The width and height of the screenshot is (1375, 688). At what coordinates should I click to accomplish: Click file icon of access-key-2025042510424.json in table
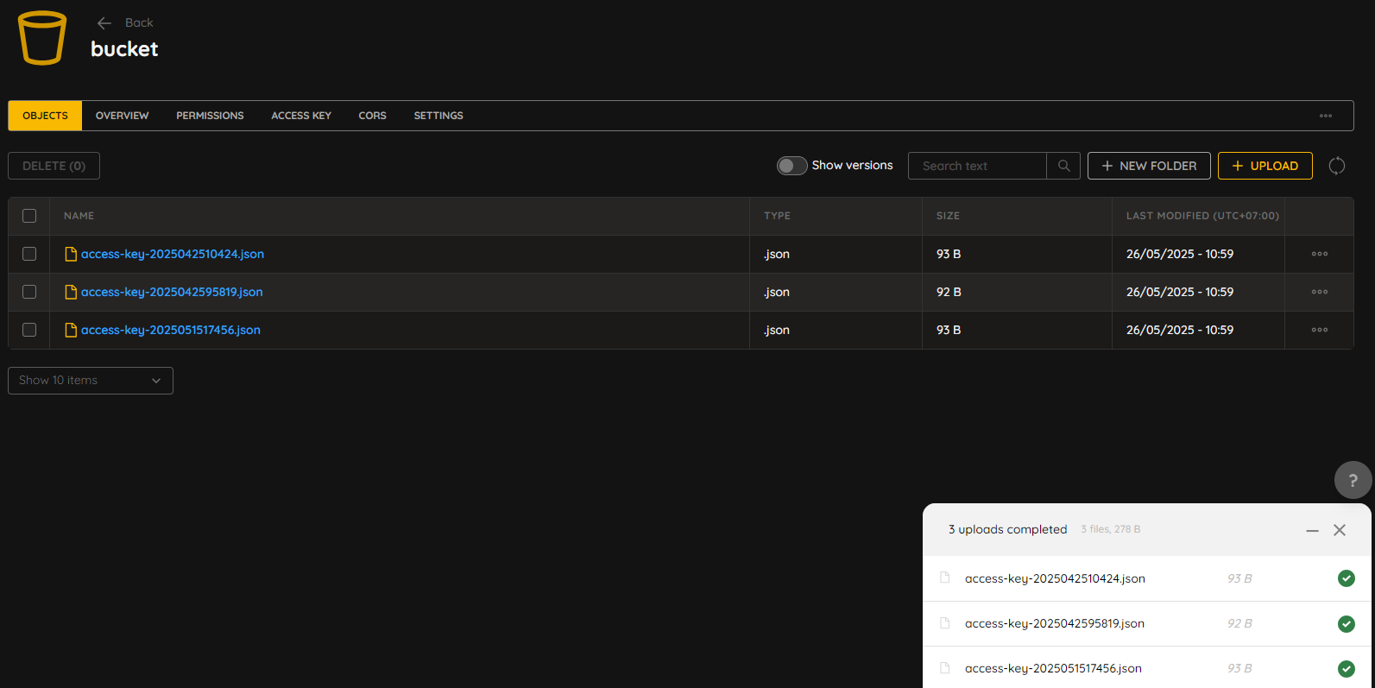(71, 254)
